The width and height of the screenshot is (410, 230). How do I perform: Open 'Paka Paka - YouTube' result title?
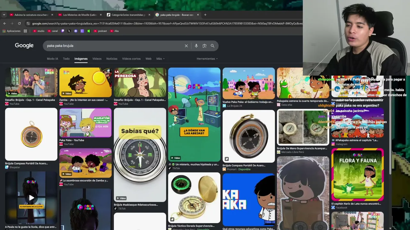tap(72, 140)
